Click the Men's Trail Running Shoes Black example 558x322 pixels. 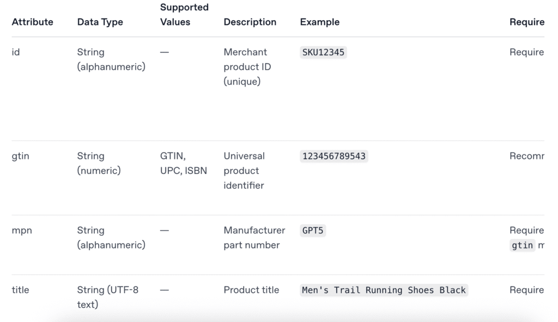click(x=384, y=290)
